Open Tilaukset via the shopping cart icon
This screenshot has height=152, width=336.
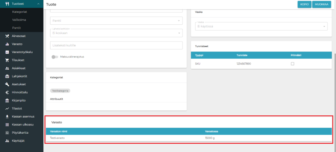click(7, 60)
